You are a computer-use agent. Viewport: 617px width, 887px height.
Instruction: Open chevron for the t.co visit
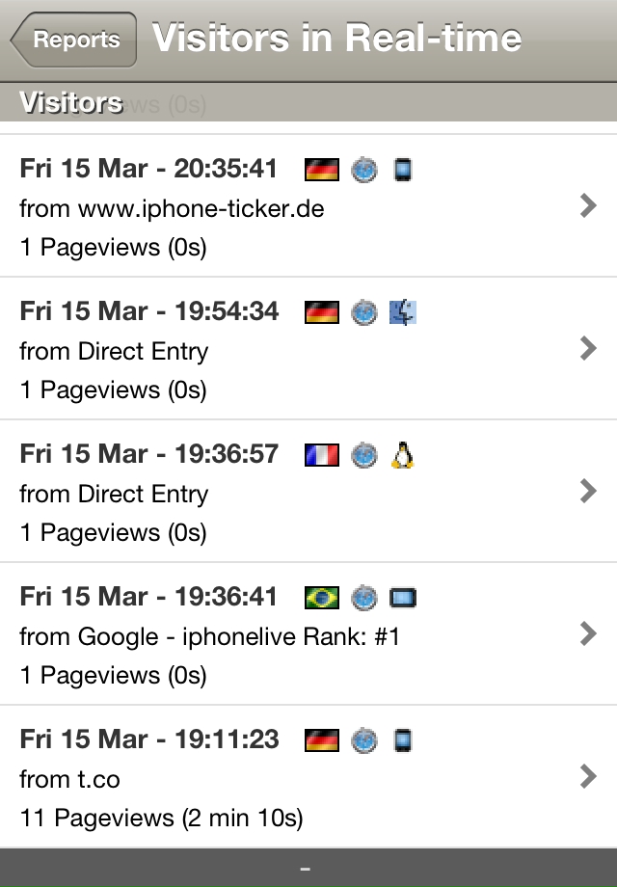[588, 776]
